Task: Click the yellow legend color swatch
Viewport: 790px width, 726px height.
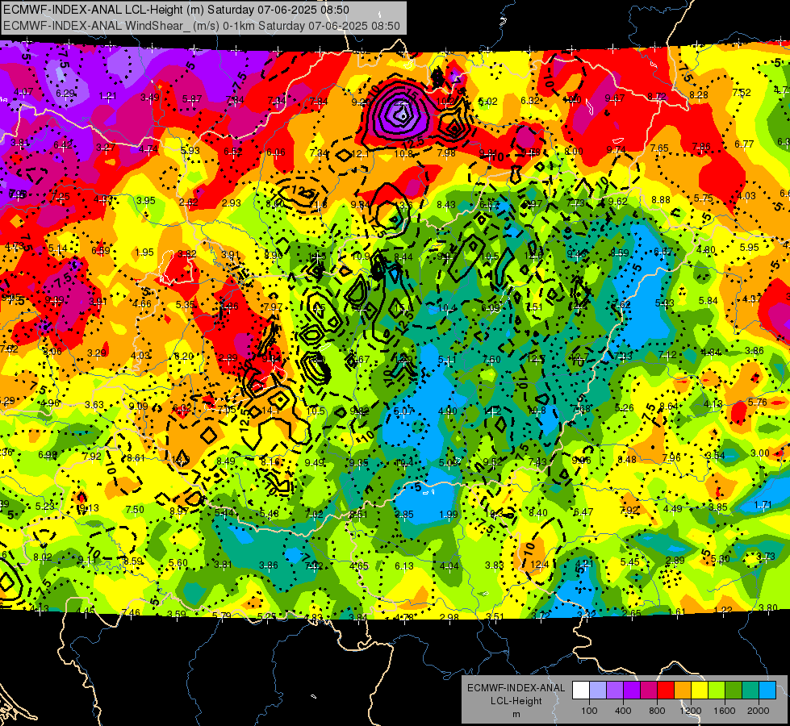Action: coord(700,691)
